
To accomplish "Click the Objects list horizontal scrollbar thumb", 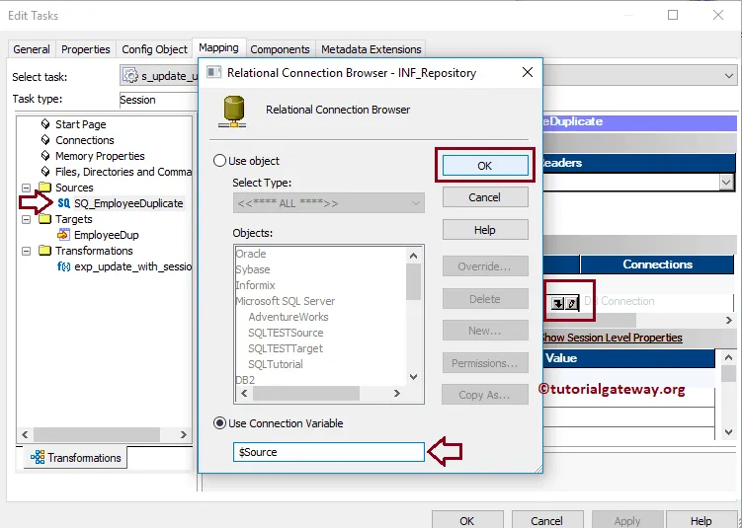I will (305, 393).
